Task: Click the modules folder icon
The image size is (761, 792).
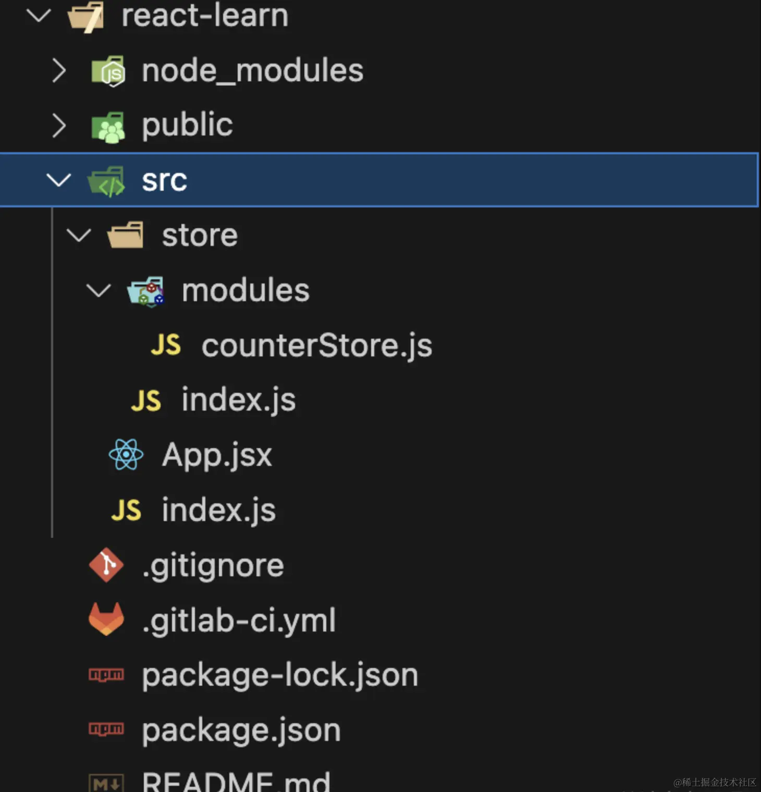Action: [x=146, y=291]
